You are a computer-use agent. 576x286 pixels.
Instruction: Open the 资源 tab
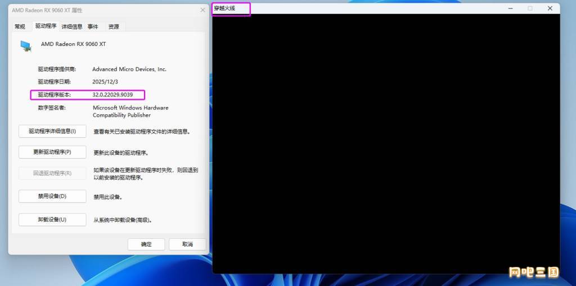tap(114, 27)
